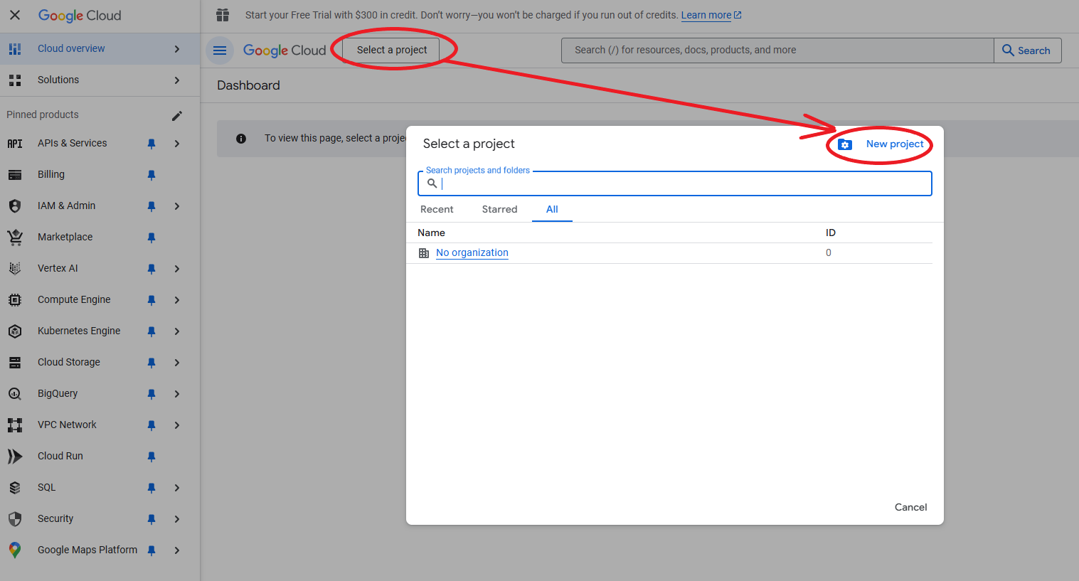Click the Kubernetes Engine icon
The height and width of the screenshot is (581, 1079).
tap(15, 331)
